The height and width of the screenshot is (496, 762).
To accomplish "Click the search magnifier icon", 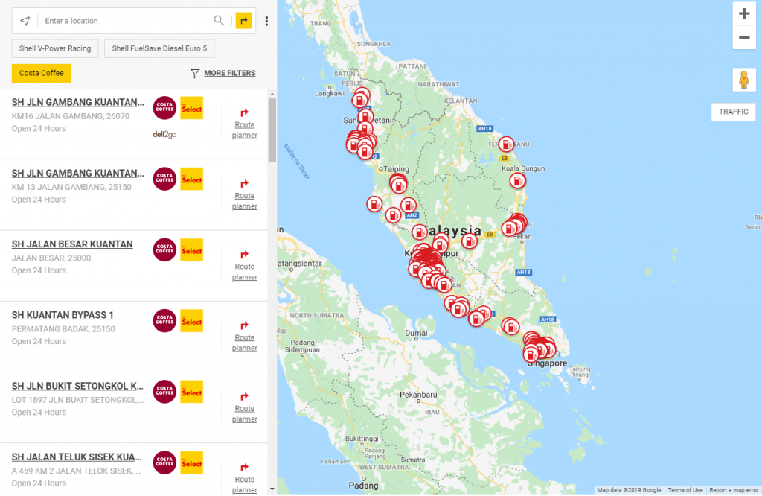I will pyautogui.click(x=219, y=20).
